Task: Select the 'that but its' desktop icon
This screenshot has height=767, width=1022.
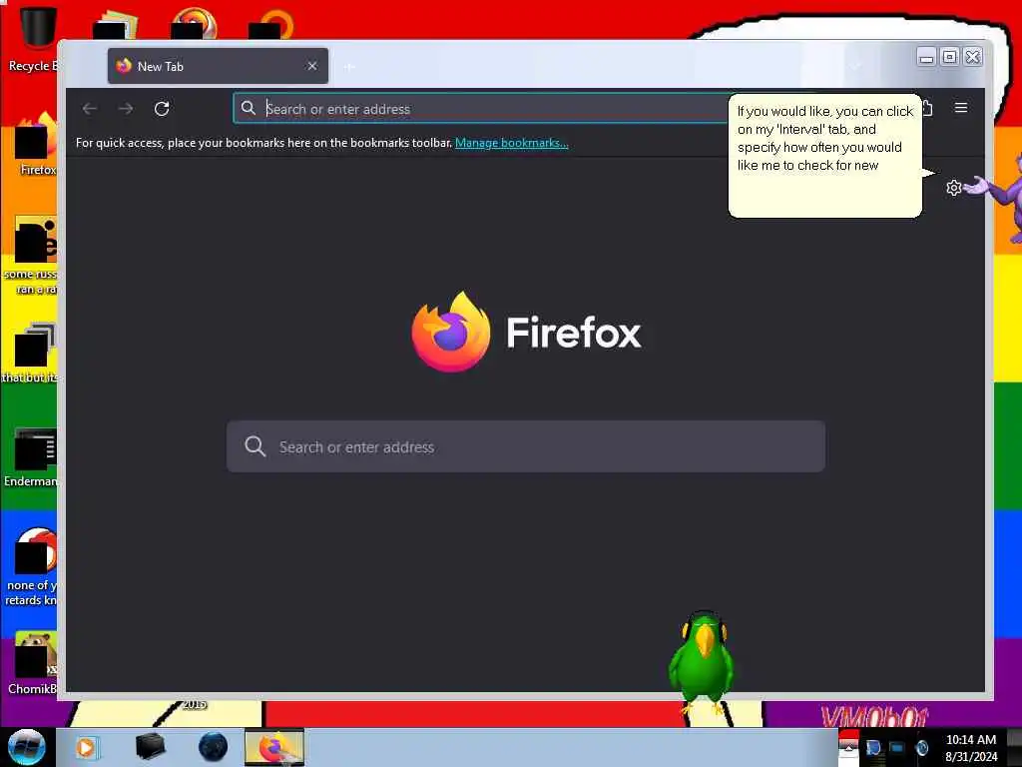Action: coord(30,353)
